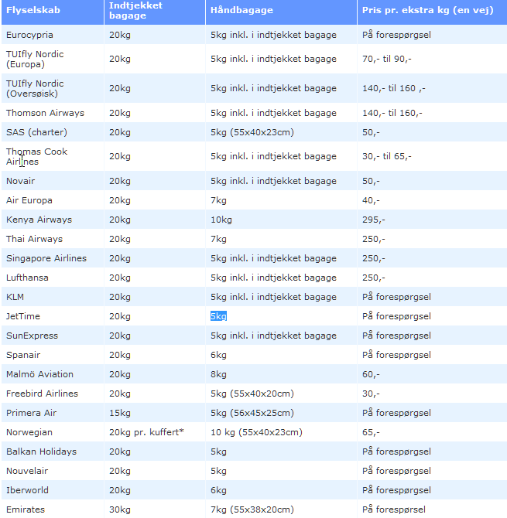Click the 6kg value for Spanair
This screenshot has width=507, height=518.
(x=218, y=355)
